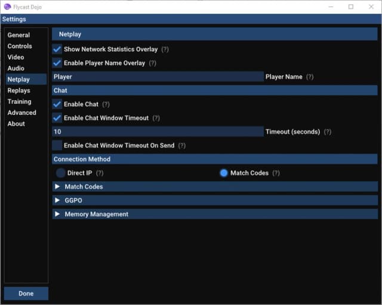Open the Replays settings tab
The height and width of the screenshot is (305, 382).
tap(26, 91)
